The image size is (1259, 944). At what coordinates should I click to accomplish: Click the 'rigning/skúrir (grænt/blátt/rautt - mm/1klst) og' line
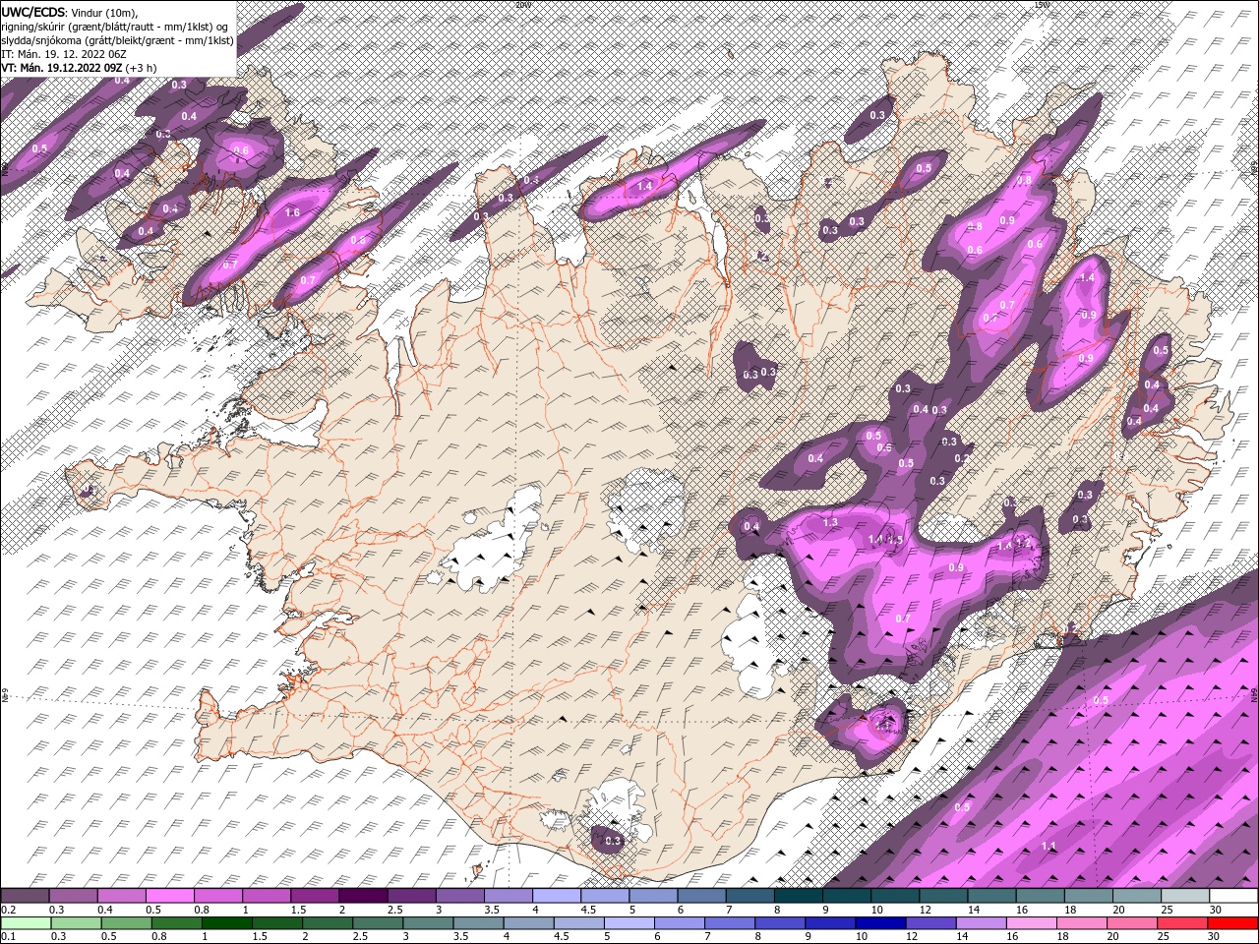tap(115, 27)
